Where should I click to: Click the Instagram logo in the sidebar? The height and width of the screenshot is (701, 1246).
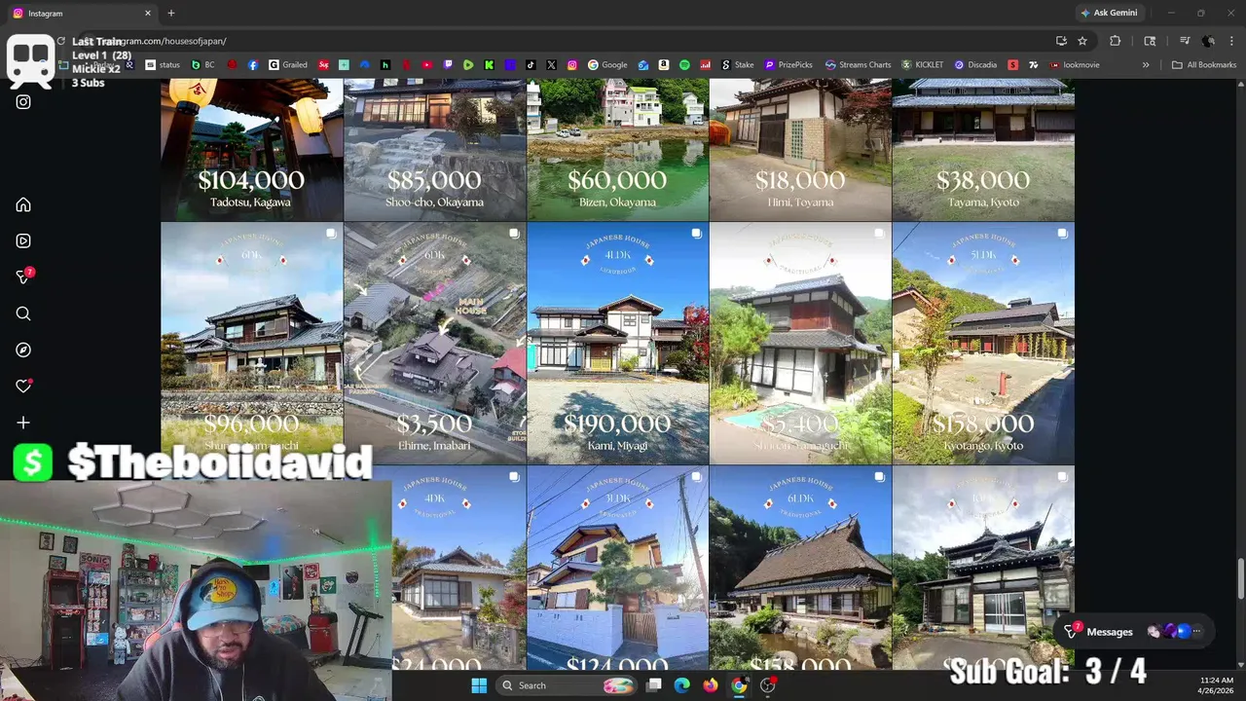23,101
